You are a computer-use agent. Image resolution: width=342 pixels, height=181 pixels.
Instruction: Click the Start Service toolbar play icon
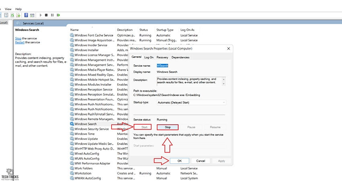pyautogui.click(x=40, y=15)
